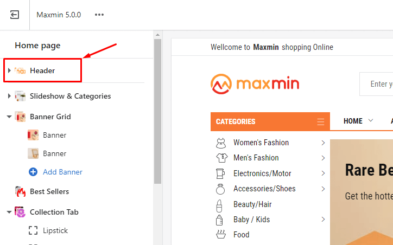Open the three-dots more actions menu
The image size is (393, 245).
(x=99, y=15)
